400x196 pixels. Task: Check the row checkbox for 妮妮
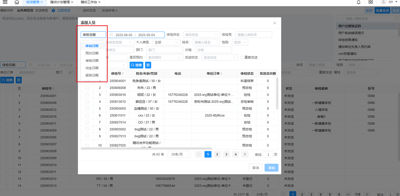(87, 95)
